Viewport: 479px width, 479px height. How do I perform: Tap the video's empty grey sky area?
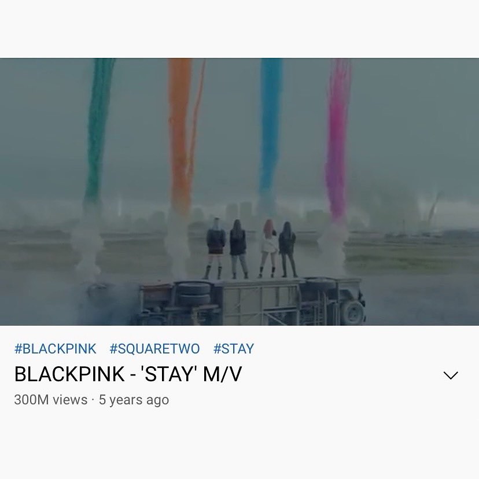click(412, 122)
